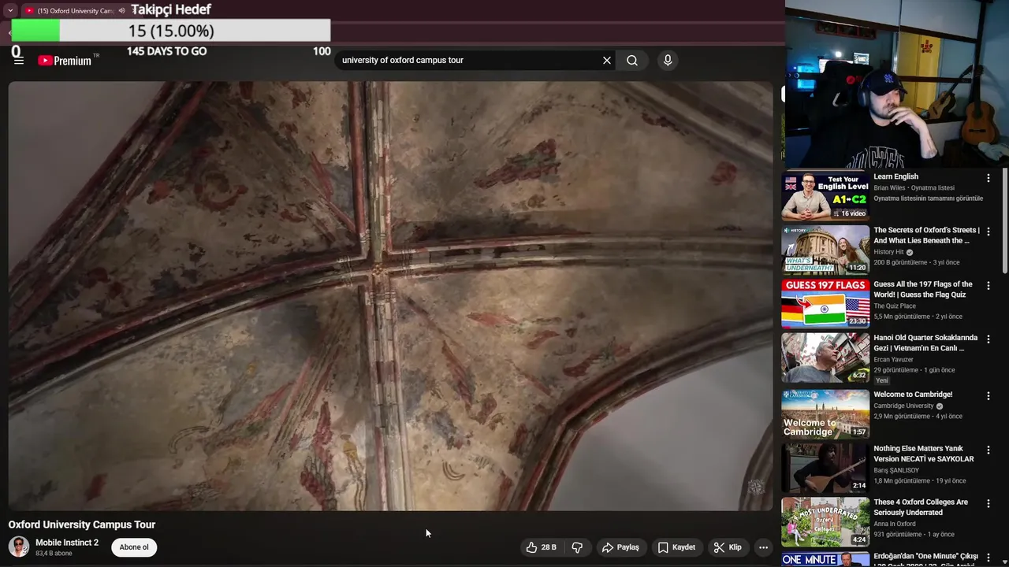Open options for Erdoğan 'One Minute' video
The height and width of the screenshot is (567, 1009).
click(989, 558)
